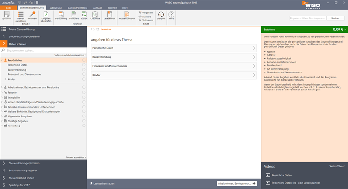This screenshot has height=189, width=348.
Task: Open Finanzamt und Steuernummer in main list
Action: 174,66
